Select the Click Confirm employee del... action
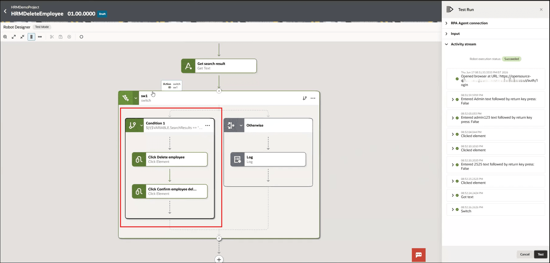 click(170, 191)
